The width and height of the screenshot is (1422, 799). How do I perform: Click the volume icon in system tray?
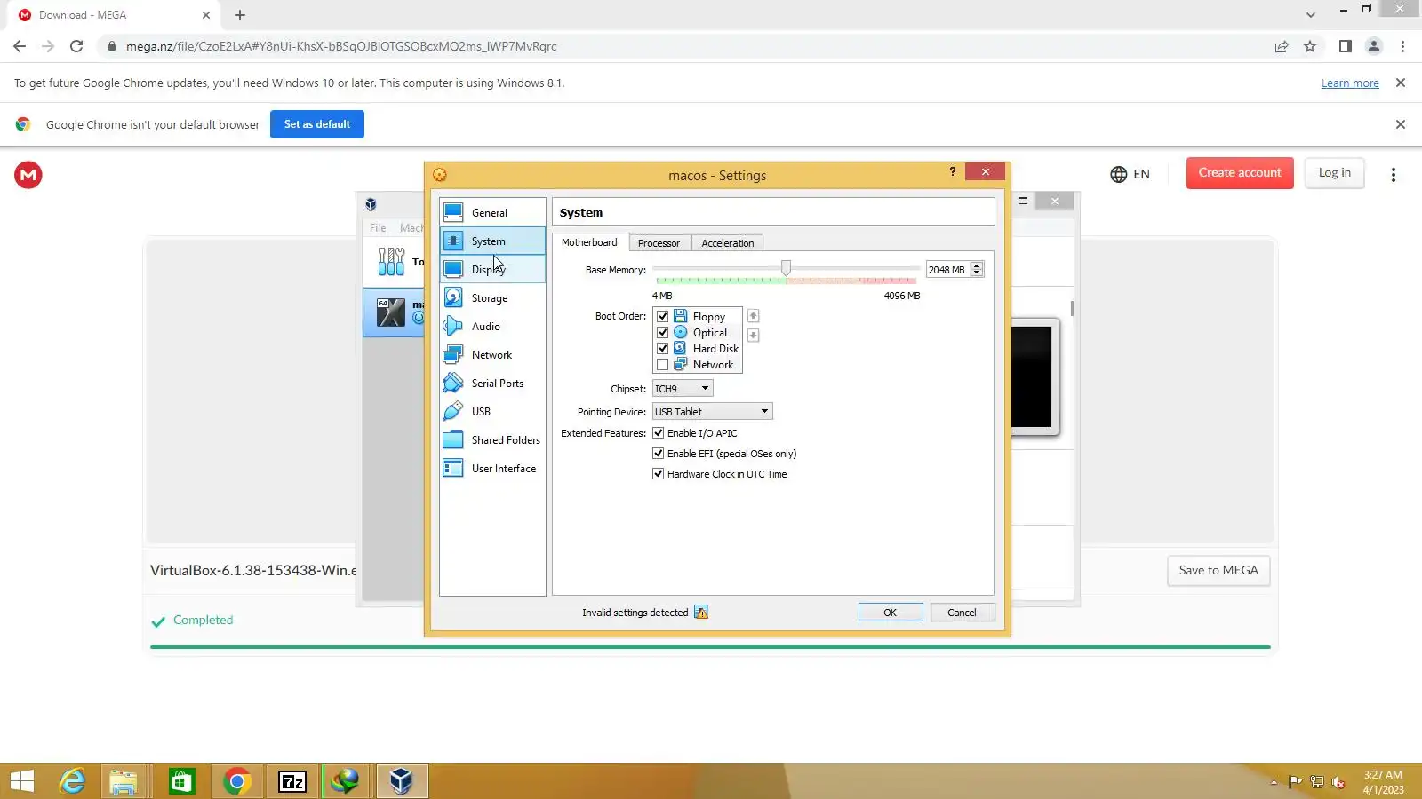point(1338,782)
